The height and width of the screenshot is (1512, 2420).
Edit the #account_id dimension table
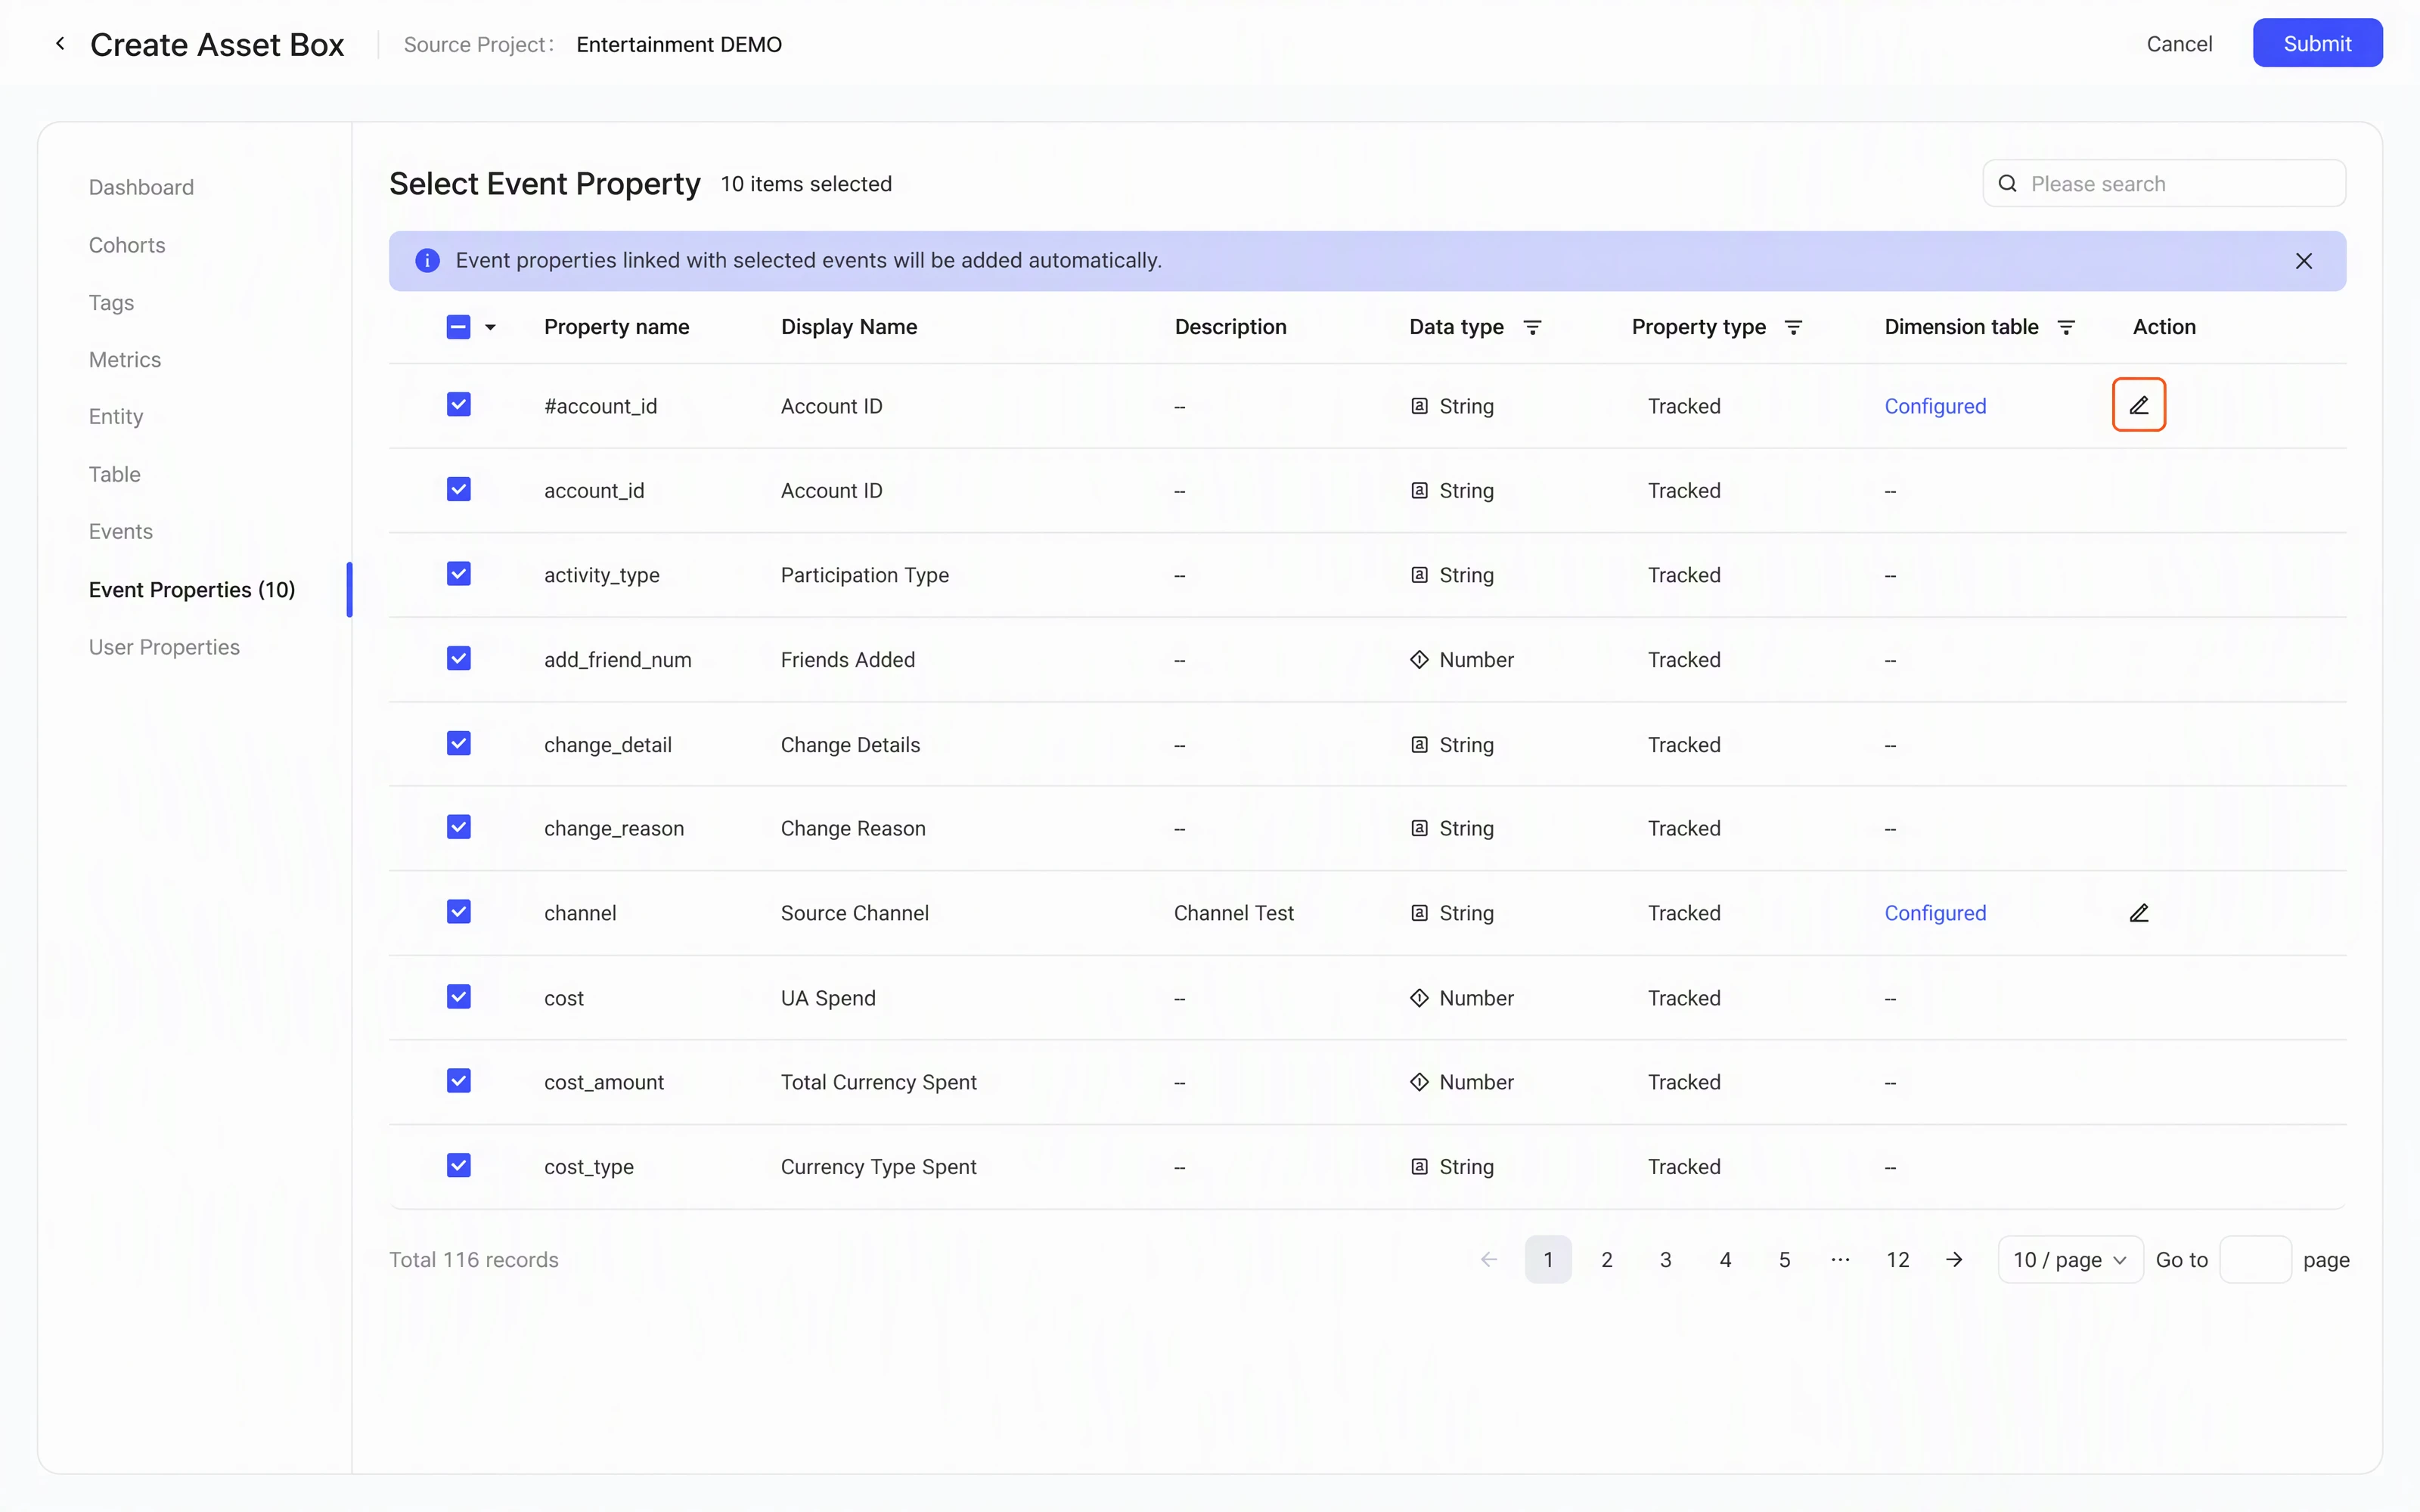point(2138,405)
